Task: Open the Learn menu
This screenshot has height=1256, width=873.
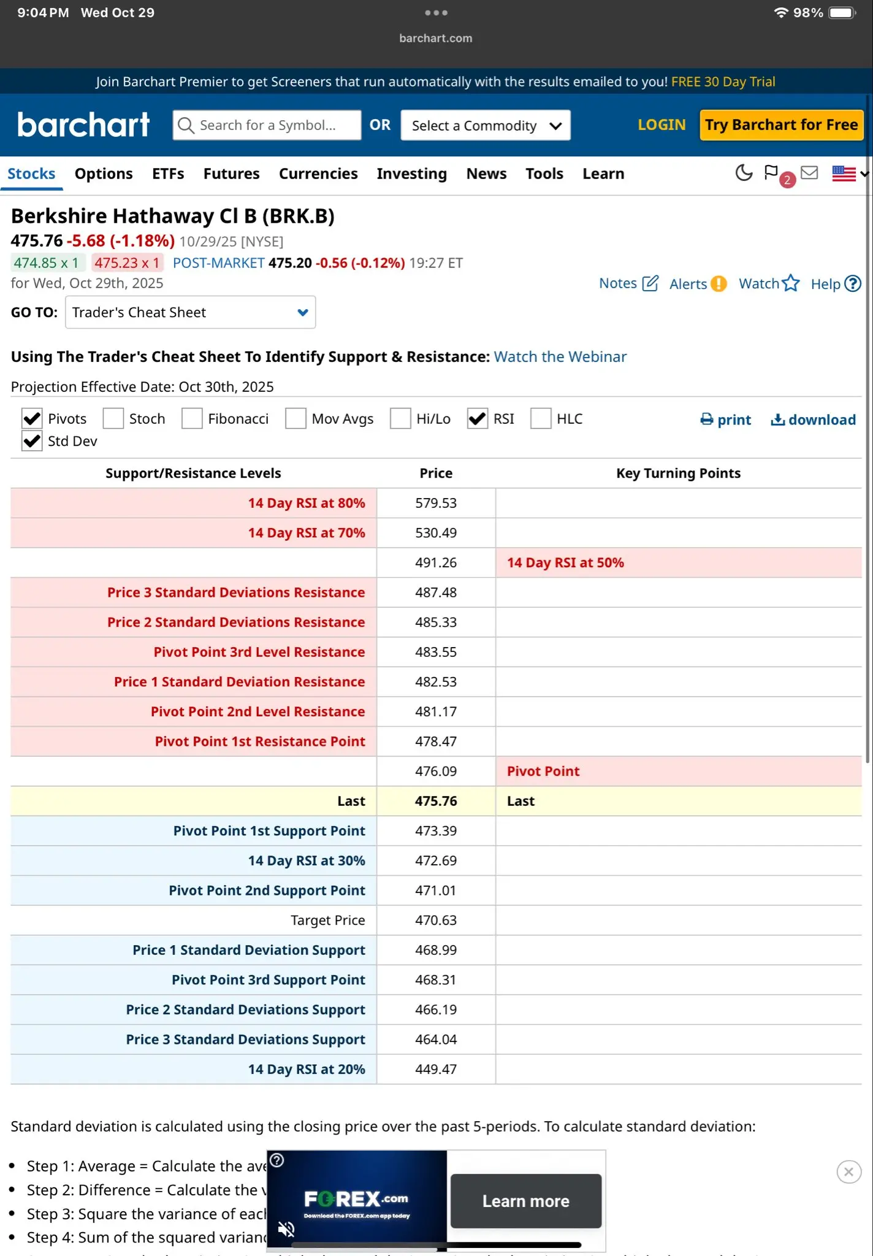Action: 603,174
